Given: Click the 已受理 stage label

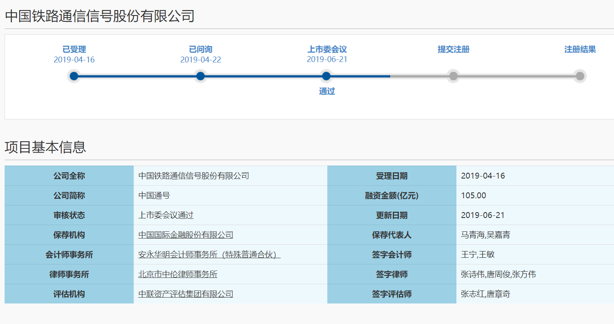Looking at the screenshot, I should (74, 49).
